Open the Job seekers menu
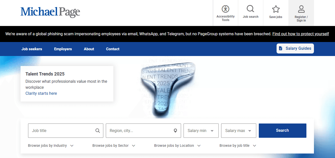 tap(32, 49)
